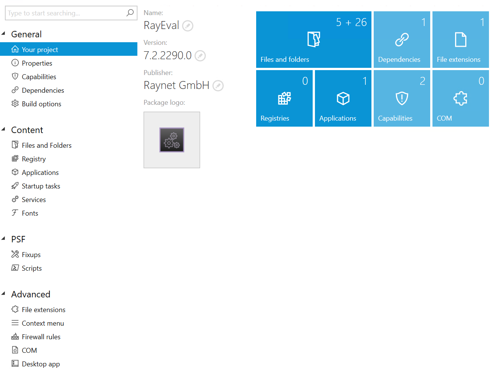Open Applications via its box icon
The height and width of the screenshot is (372, 495).
15,172
